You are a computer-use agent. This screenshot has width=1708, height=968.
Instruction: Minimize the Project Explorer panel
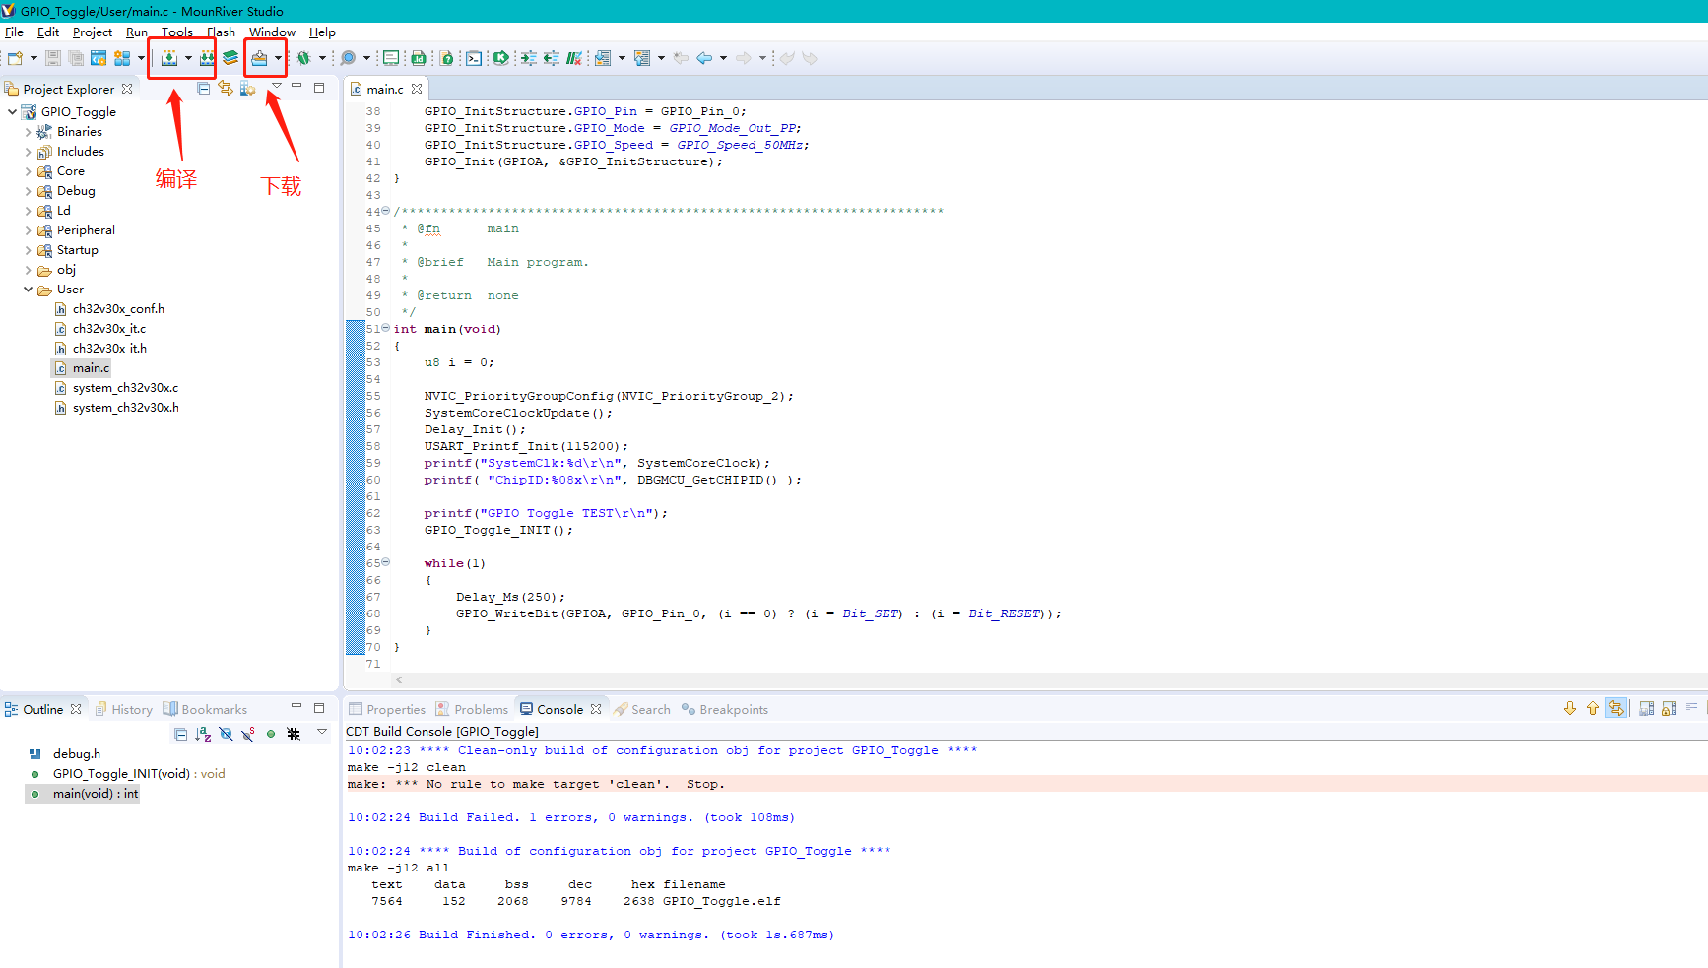(x=296, y=87)
